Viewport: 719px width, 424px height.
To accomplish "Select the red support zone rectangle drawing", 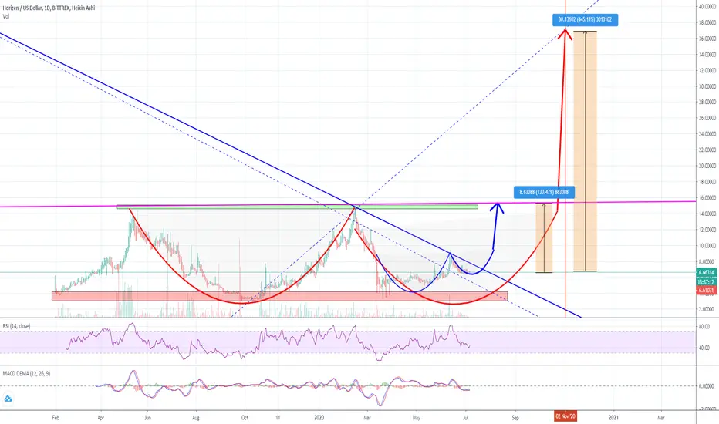I will click(280, 296).
